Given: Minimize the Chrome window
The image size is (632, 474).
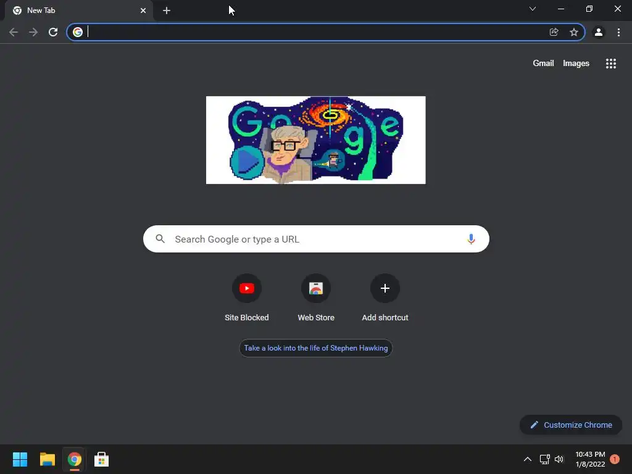Looking at the screenshot, I should pyautogui.click(x=561, y=9).
